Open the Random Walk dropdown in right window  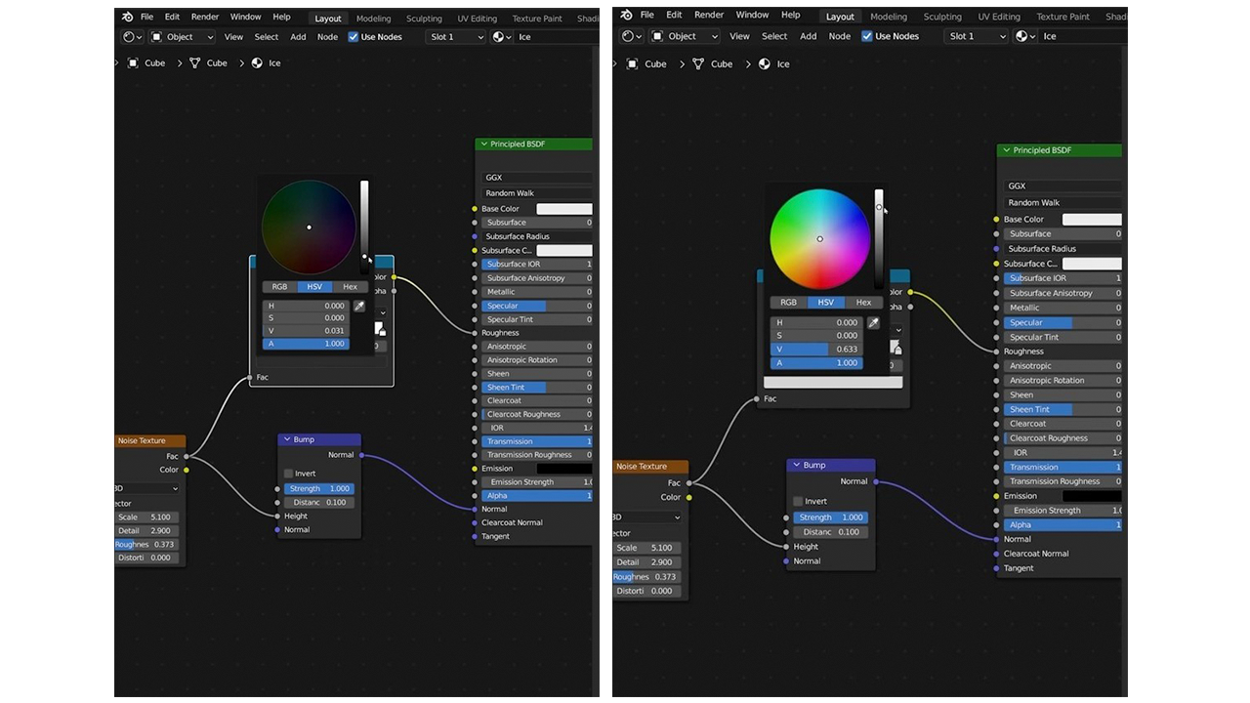[1062, 203]
